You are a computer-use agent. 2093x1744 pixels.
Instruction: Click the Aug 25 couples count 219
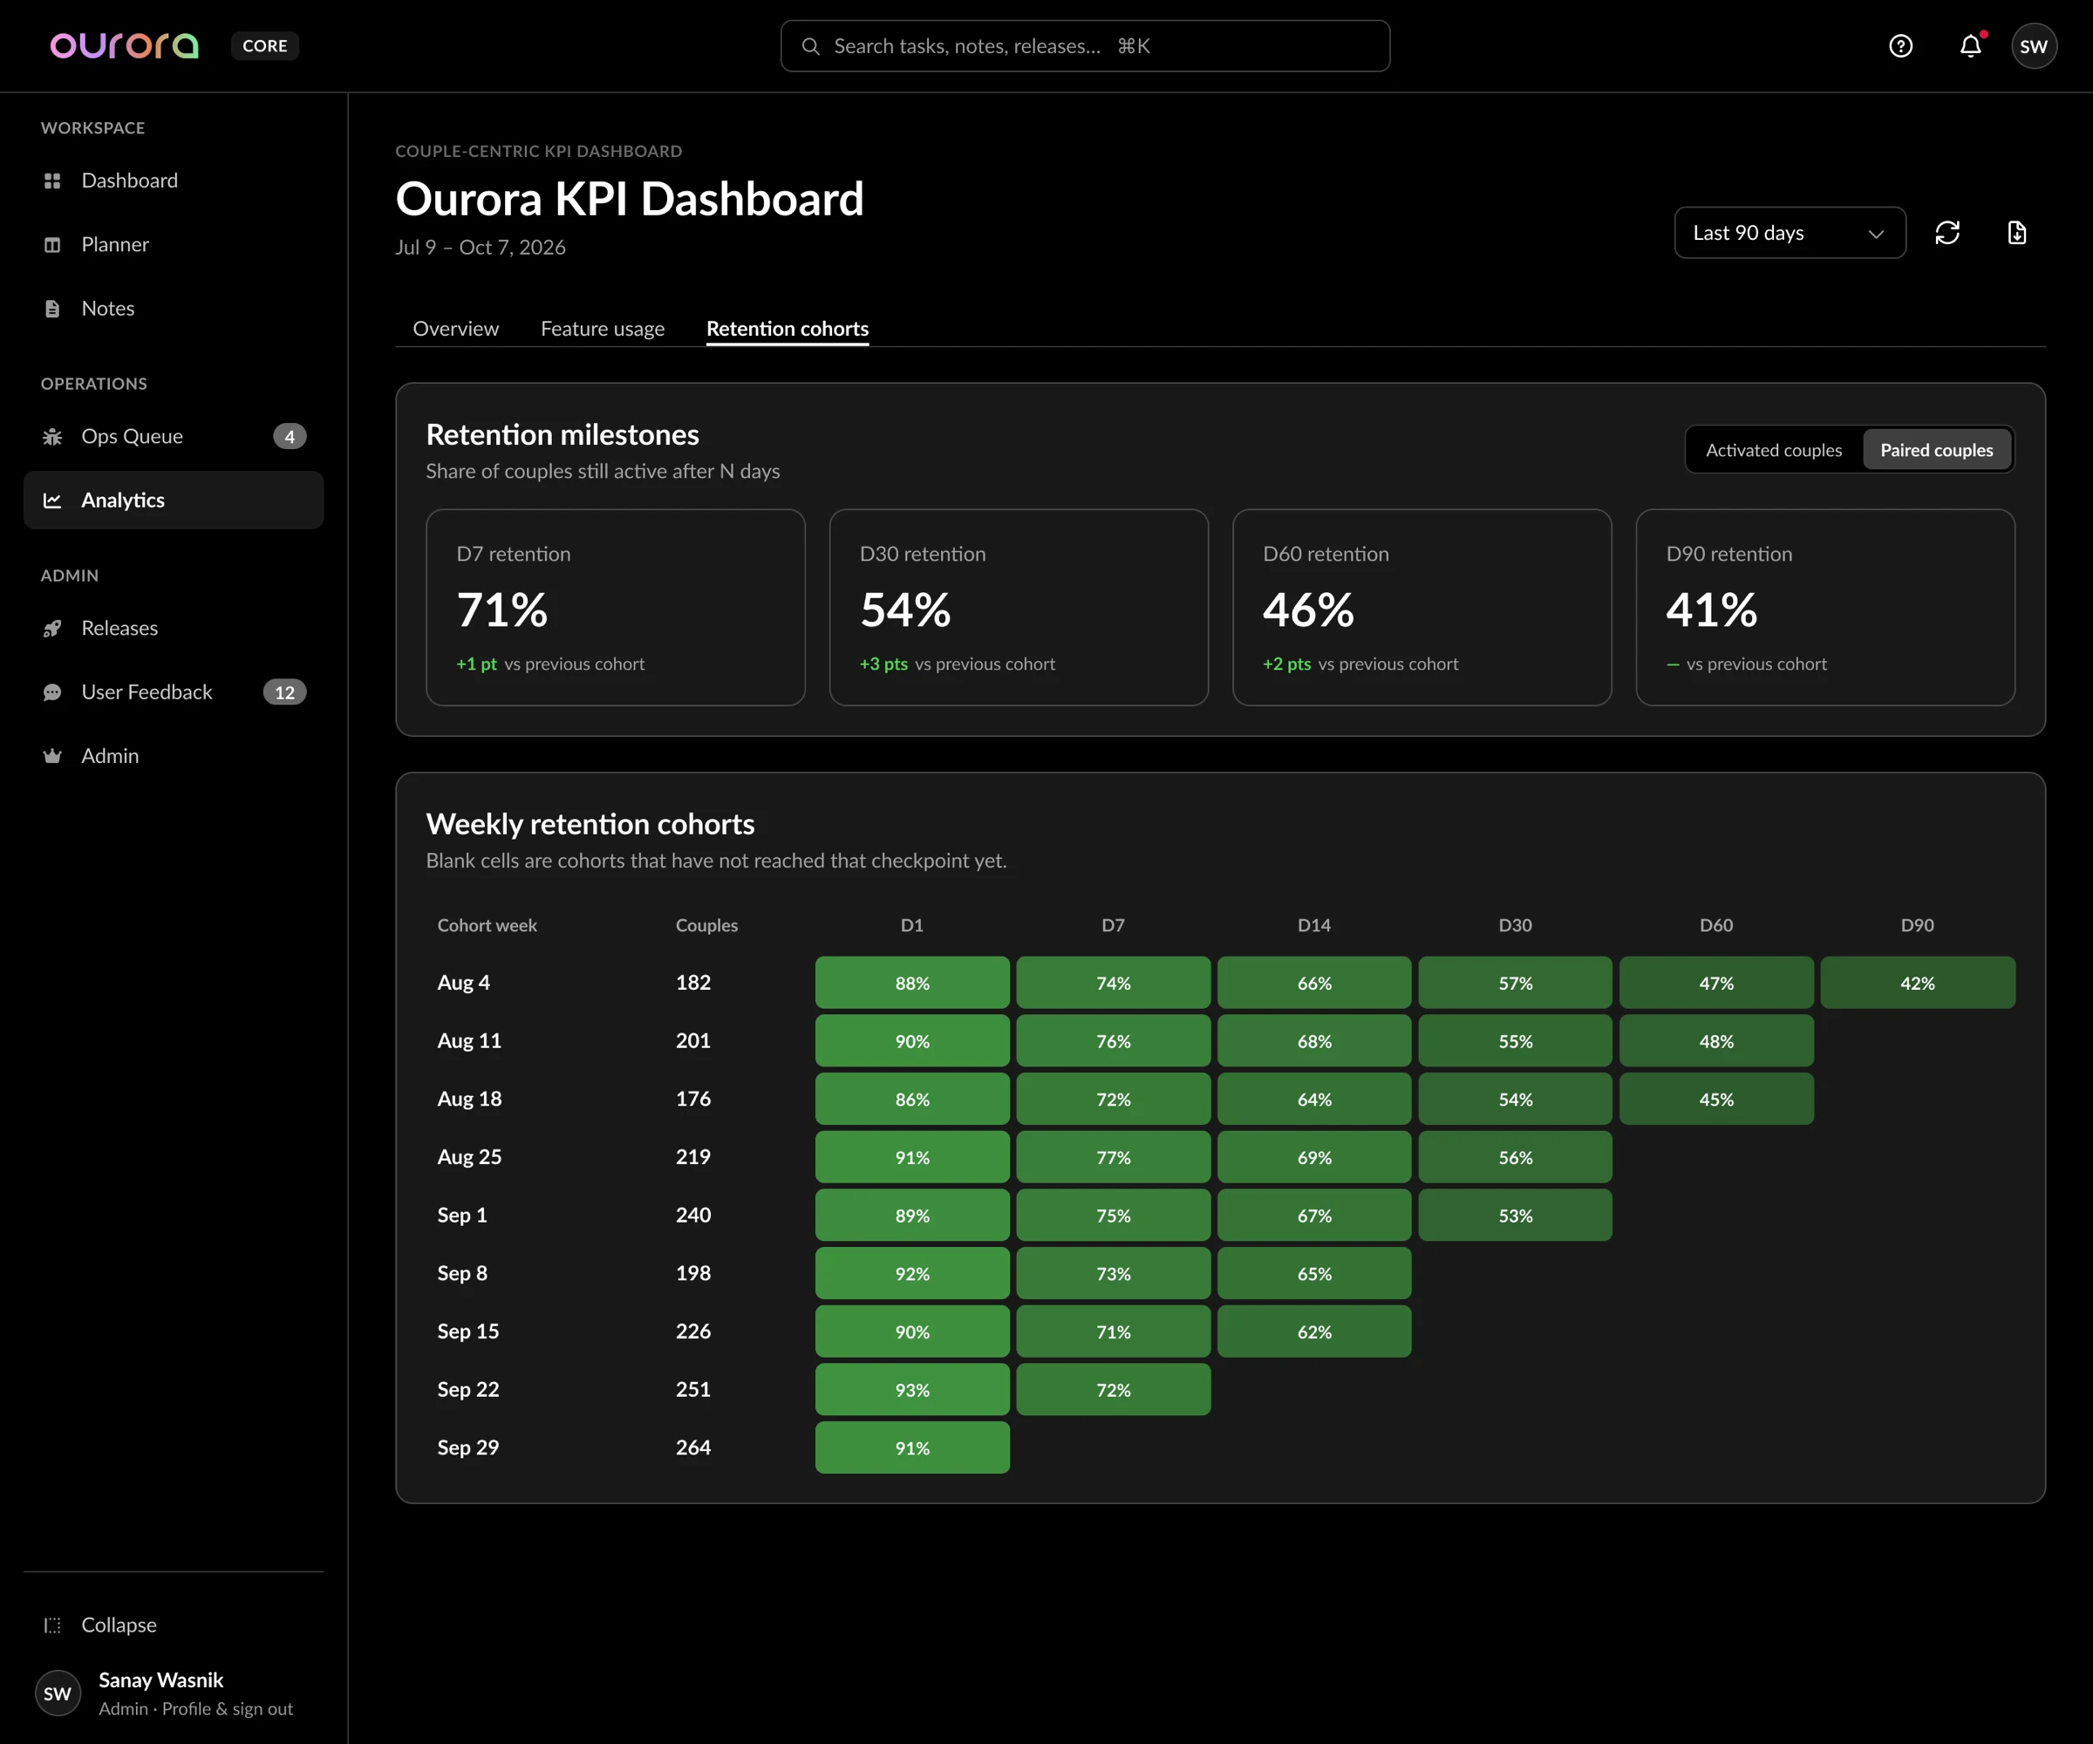(x=693, y=1156)
